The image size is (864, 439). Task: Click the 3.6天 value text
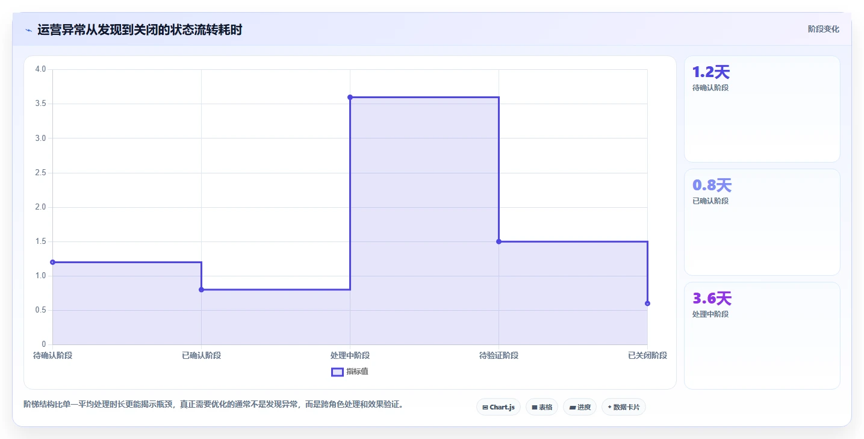point(712,299)
